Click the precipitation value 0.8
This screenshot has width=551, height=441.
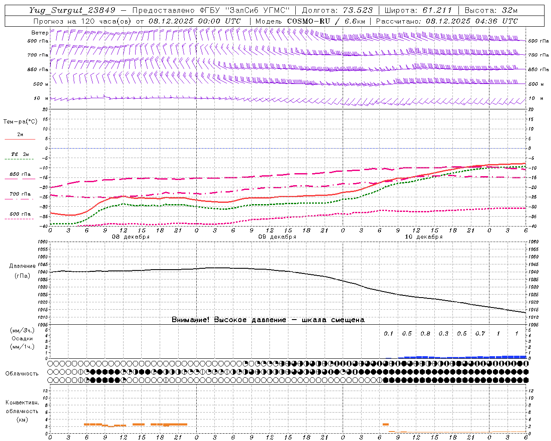click(x=425, y=333)
